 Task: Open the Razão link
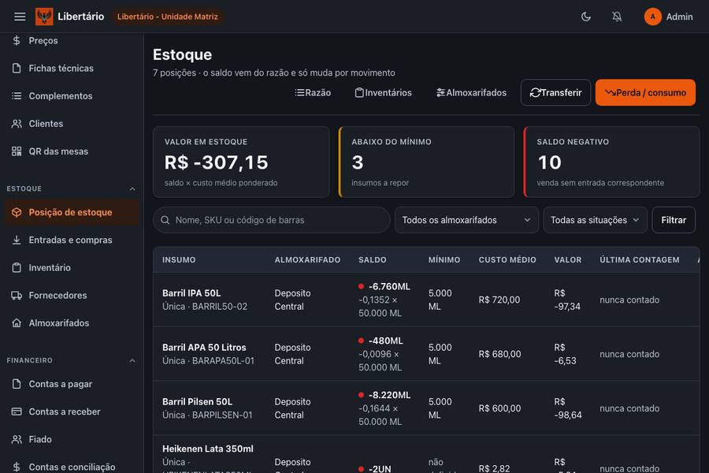tap(313, 92)
